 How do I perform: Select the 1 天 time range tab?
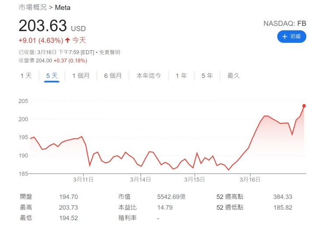[x=26, y=76]
